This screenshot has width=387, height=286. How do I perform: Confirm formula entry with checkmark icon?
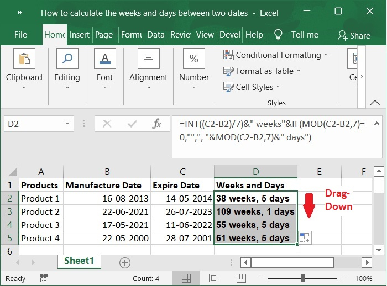tap(132, 124)
